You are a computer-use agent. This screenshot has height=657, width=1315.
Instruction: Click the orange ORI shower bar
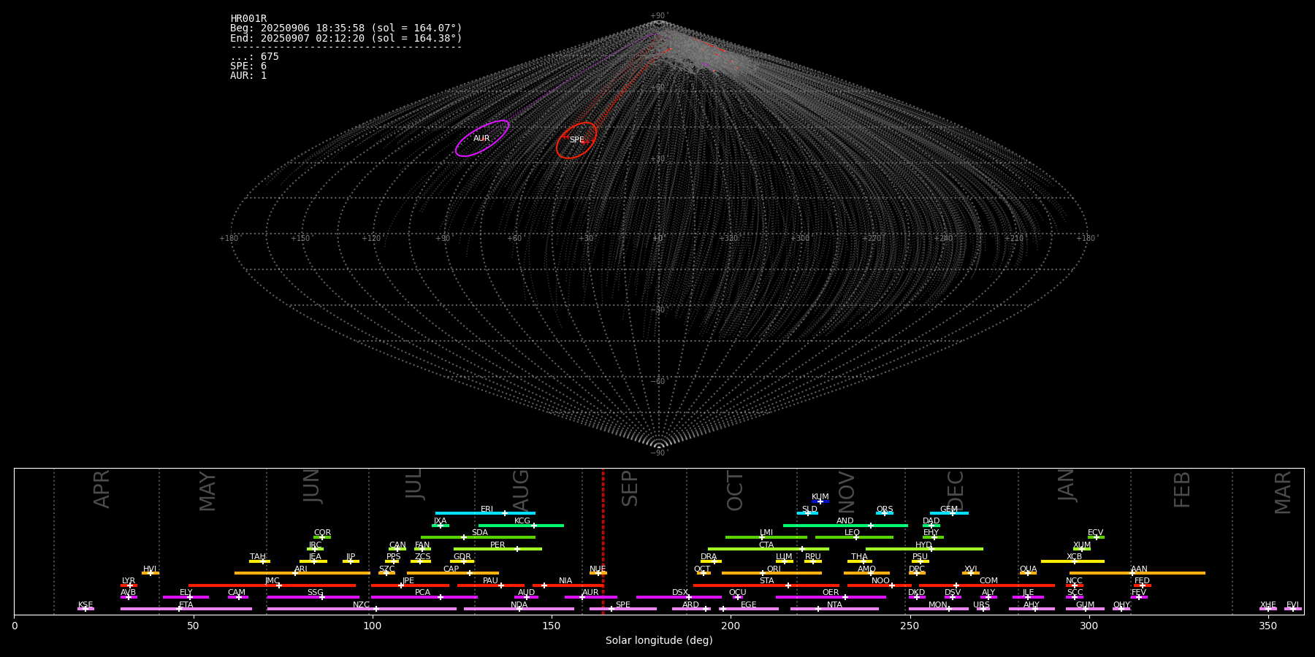(771, 573)
